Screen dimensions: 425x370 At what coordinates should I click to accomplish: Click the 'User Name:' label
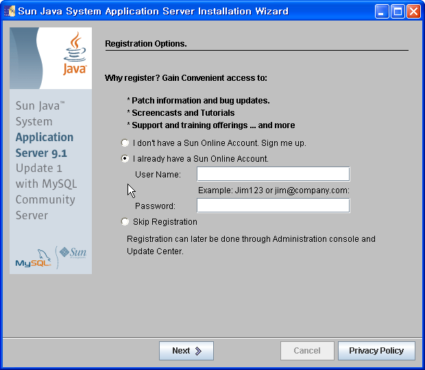coord(158,175)
